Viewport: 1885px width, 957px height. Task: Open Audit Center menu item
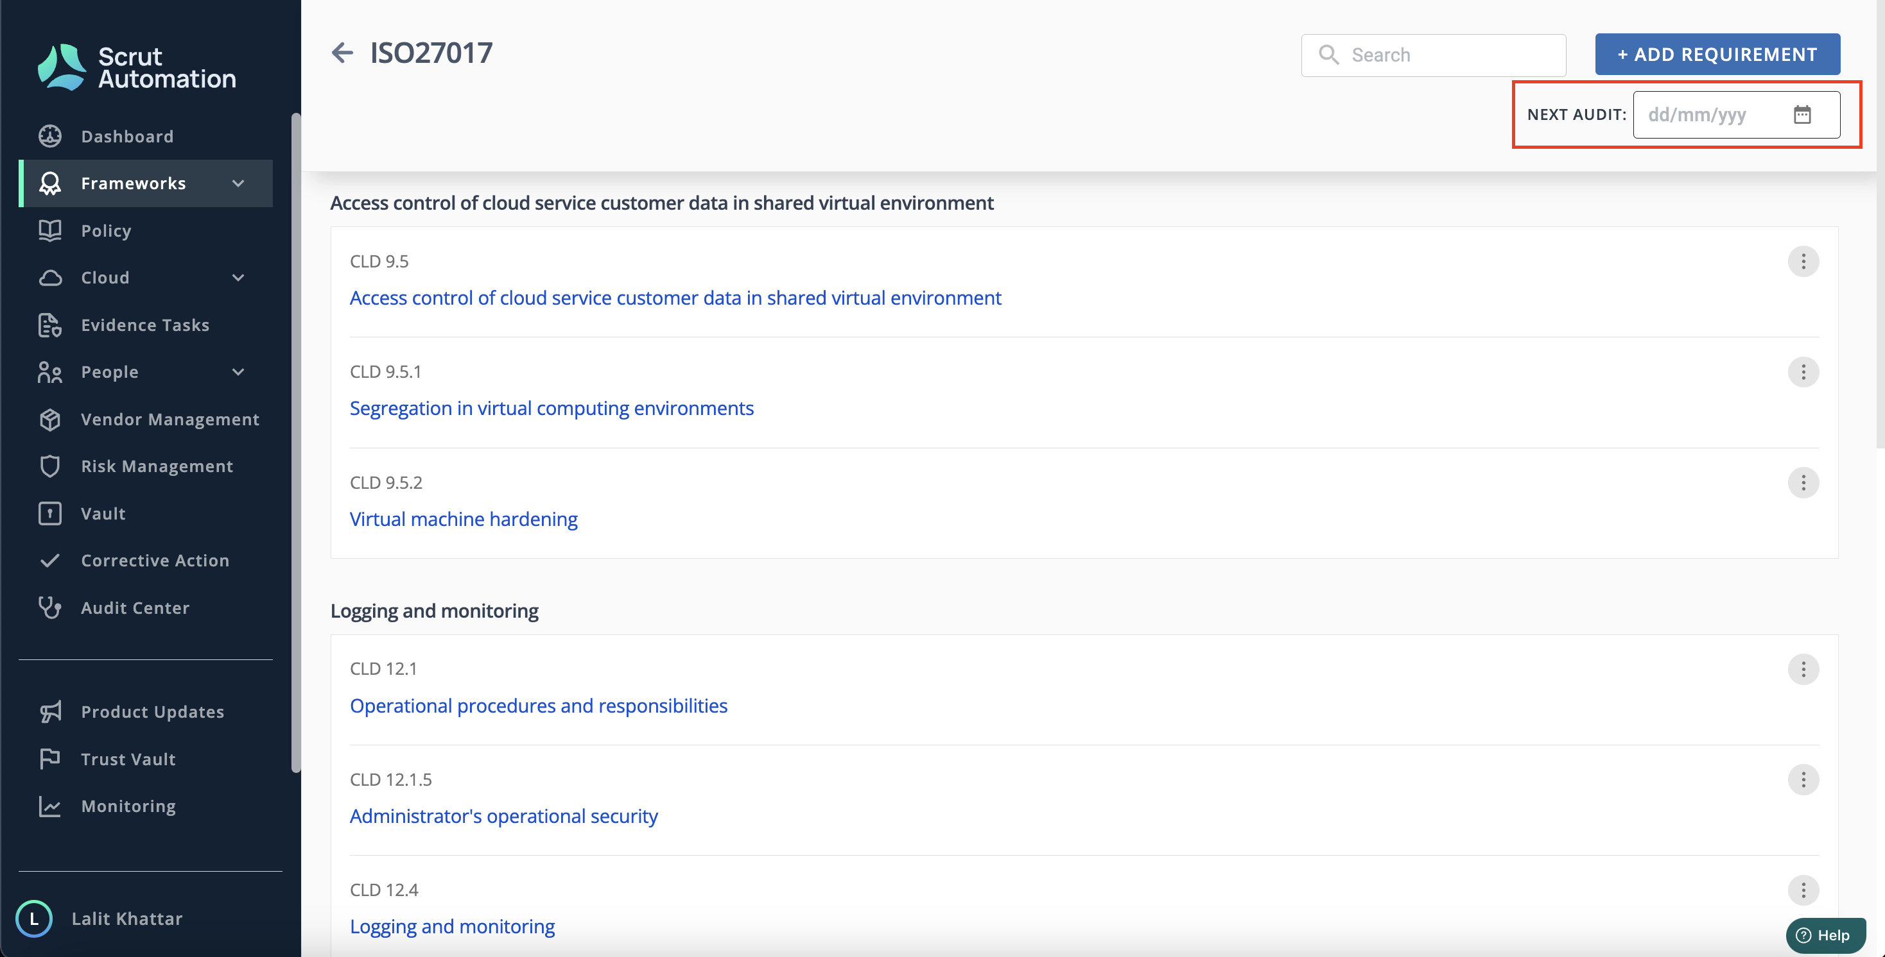146,607
